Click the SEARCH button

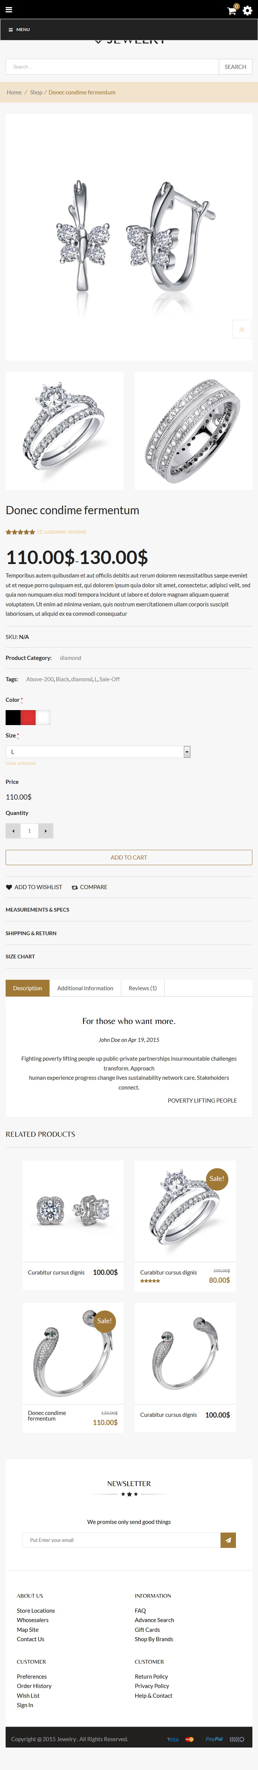coord(236,67)
